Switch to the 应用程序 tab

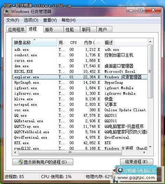tap(16, 30)
